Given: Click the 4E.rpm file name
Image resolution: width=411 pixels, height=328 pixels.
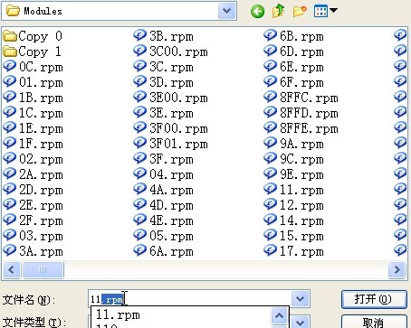Looking at the screenshot, I should 171,221.
